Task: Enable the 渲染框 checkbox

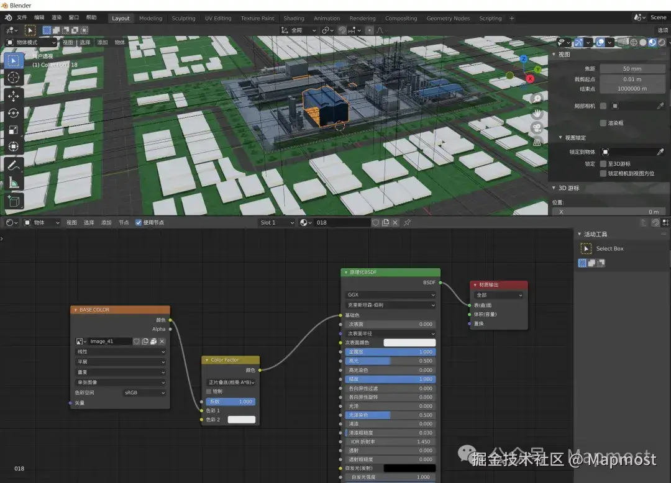Action: point(603,123)
